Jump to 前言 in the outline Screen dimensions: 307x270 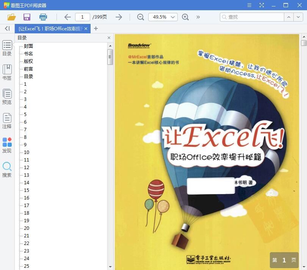(x=28, y=69)
